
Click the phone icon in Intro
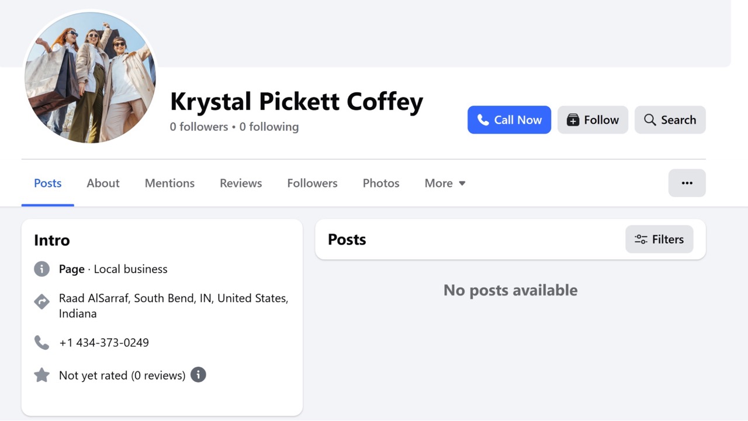pos(41,342)
